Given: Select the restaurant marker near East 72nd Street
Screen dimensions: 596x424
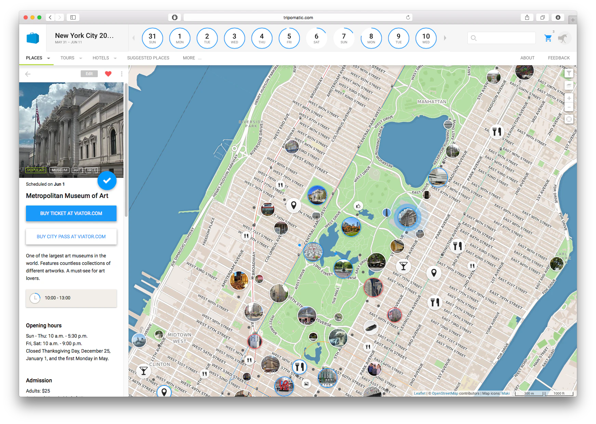Looking at the screenshot, I should [435, 302].
